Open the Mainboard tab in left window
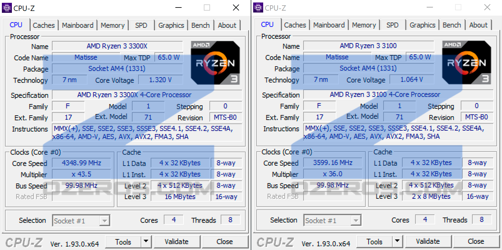The width and height of the screenshot is (502, 250). pyautogui.click(x=78, y=25)
